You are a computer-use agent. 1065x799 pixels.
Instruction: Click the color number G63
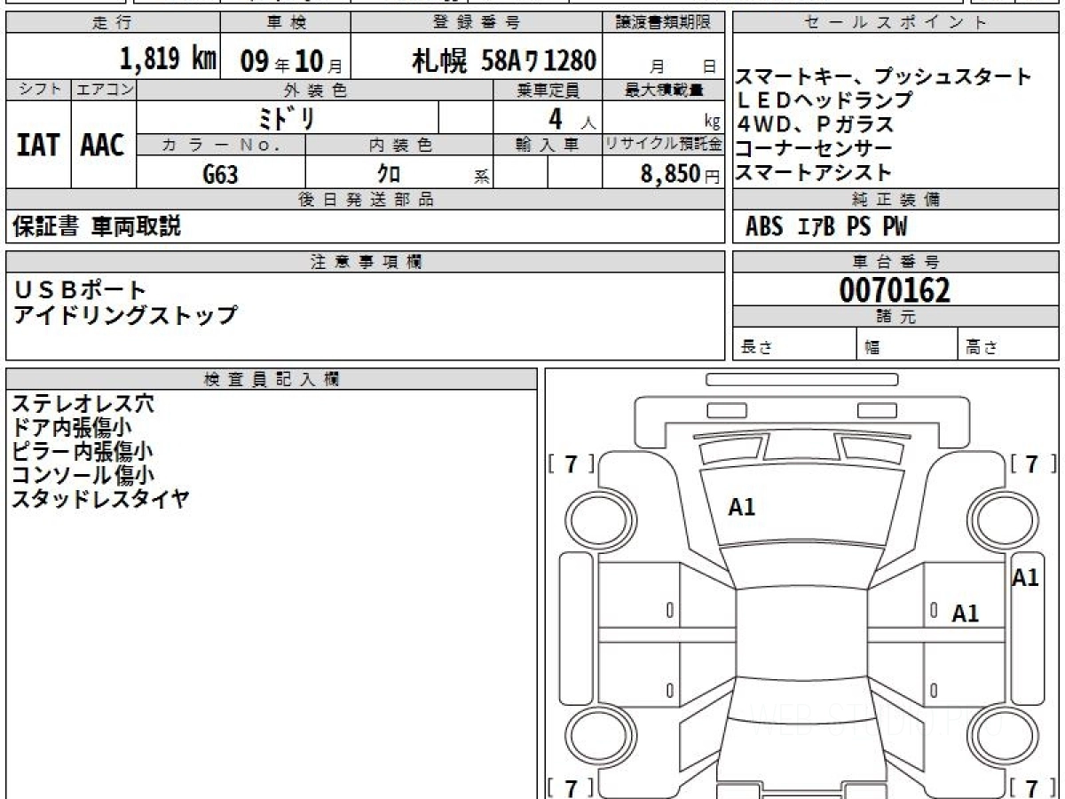click(220, 175)
